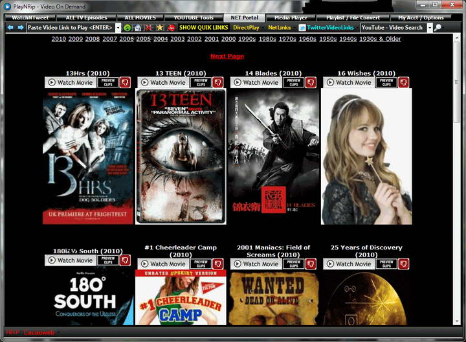Image resolution: width=466 pixels, height=342 pixels.
Task: Go to Next Page link
Action: (227, 56)
